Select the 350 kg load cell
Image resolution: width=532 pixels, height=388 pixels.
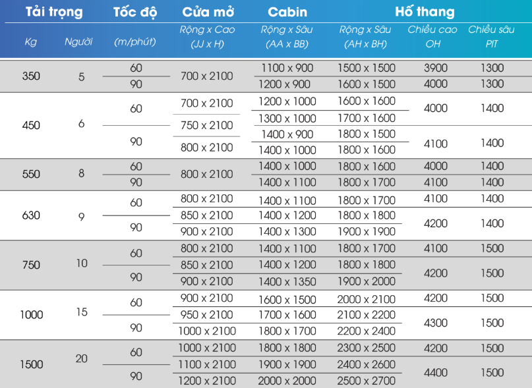(x=31, y=76)
